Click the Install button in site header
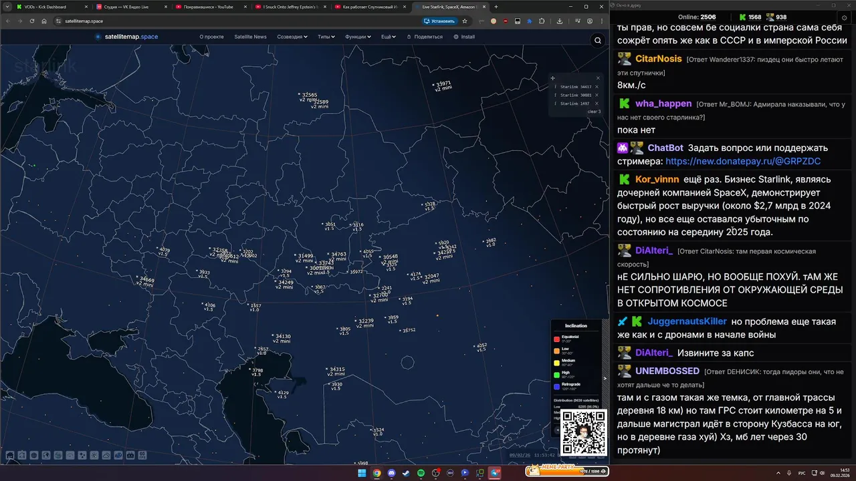Viewport: 856px width, 481px height. coord(464,37)
